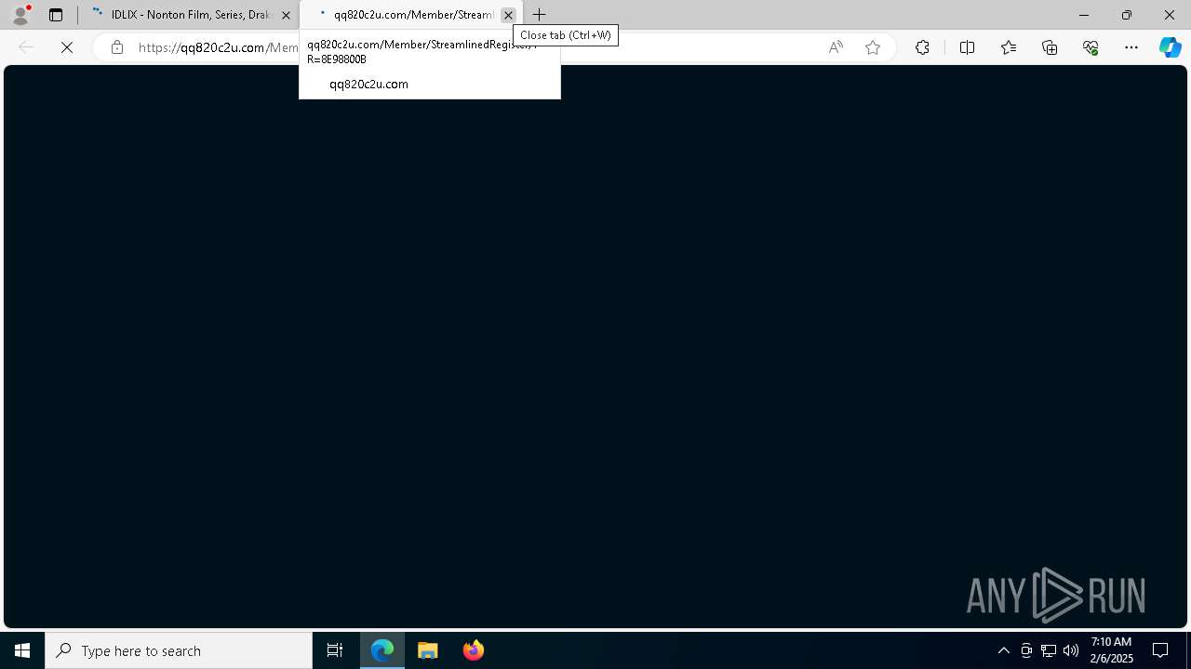Open Browser essentials heart icon
Viewport: 1191px width, 669px height.
click(1091, 47)
